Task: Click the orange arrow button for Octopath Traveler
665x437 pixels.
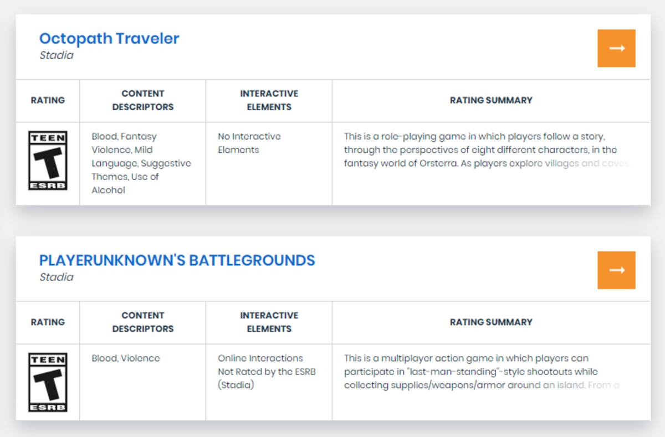Action: 616,48
